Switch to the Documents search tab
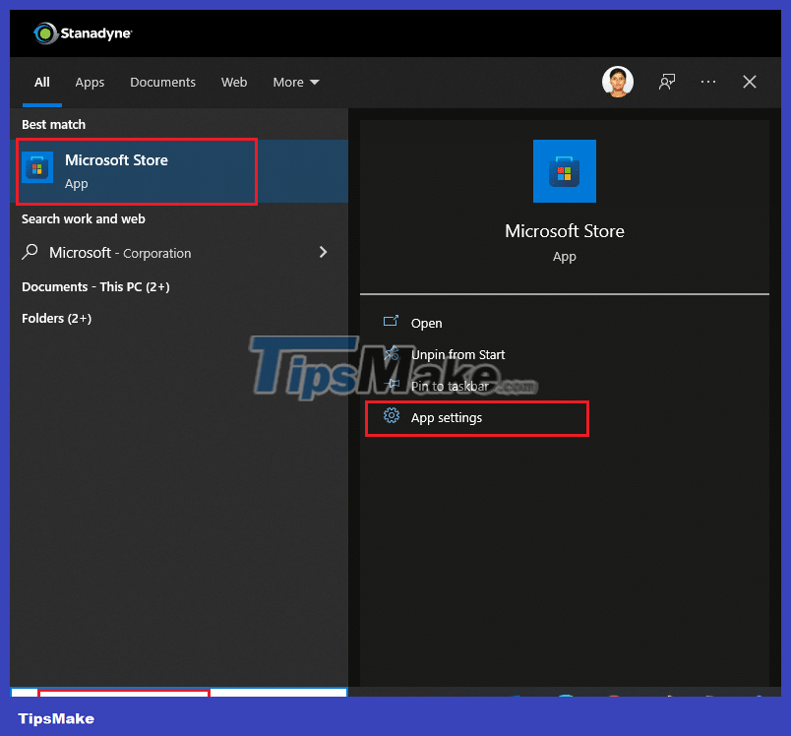This screenshot has width=791, height=736. point(162,82)
